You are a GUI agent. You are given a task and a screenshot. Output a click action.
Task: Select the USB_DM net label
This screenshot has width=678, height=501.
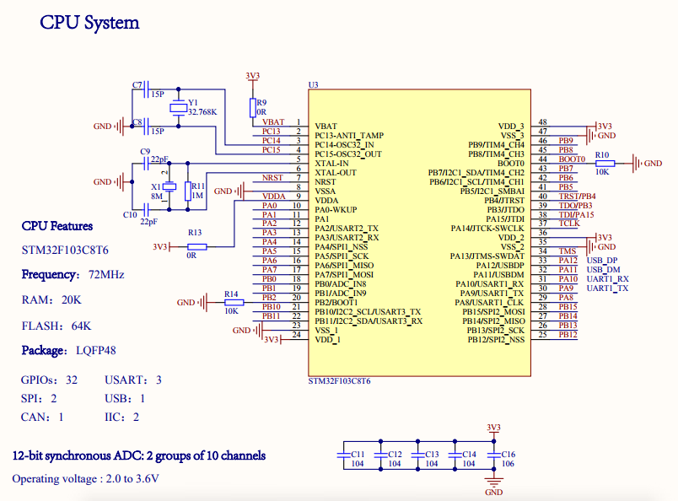(x=604, y=270)
